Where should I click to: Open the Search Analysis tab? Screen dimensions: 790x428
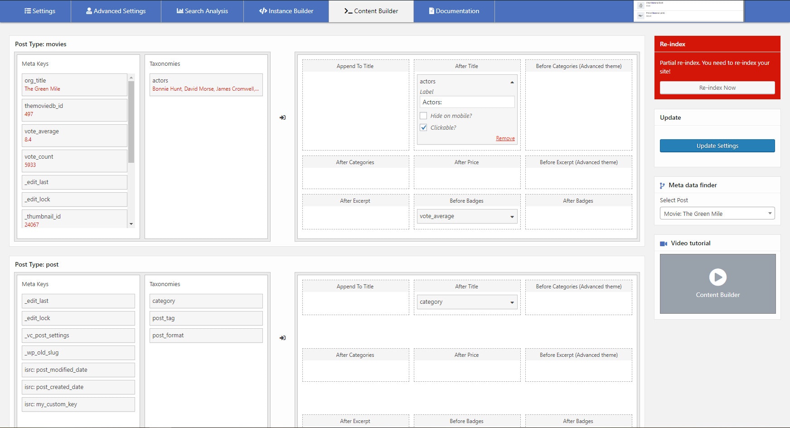pyautogui.click(x=202, y=11)
